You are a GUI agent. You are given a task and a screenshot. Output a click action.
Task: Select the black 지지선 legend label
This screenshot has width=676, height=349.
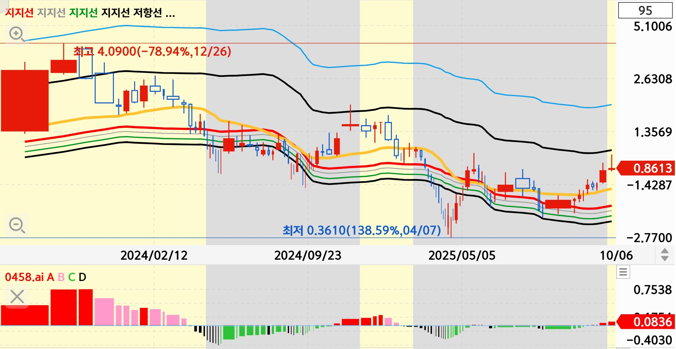point(116,13)
